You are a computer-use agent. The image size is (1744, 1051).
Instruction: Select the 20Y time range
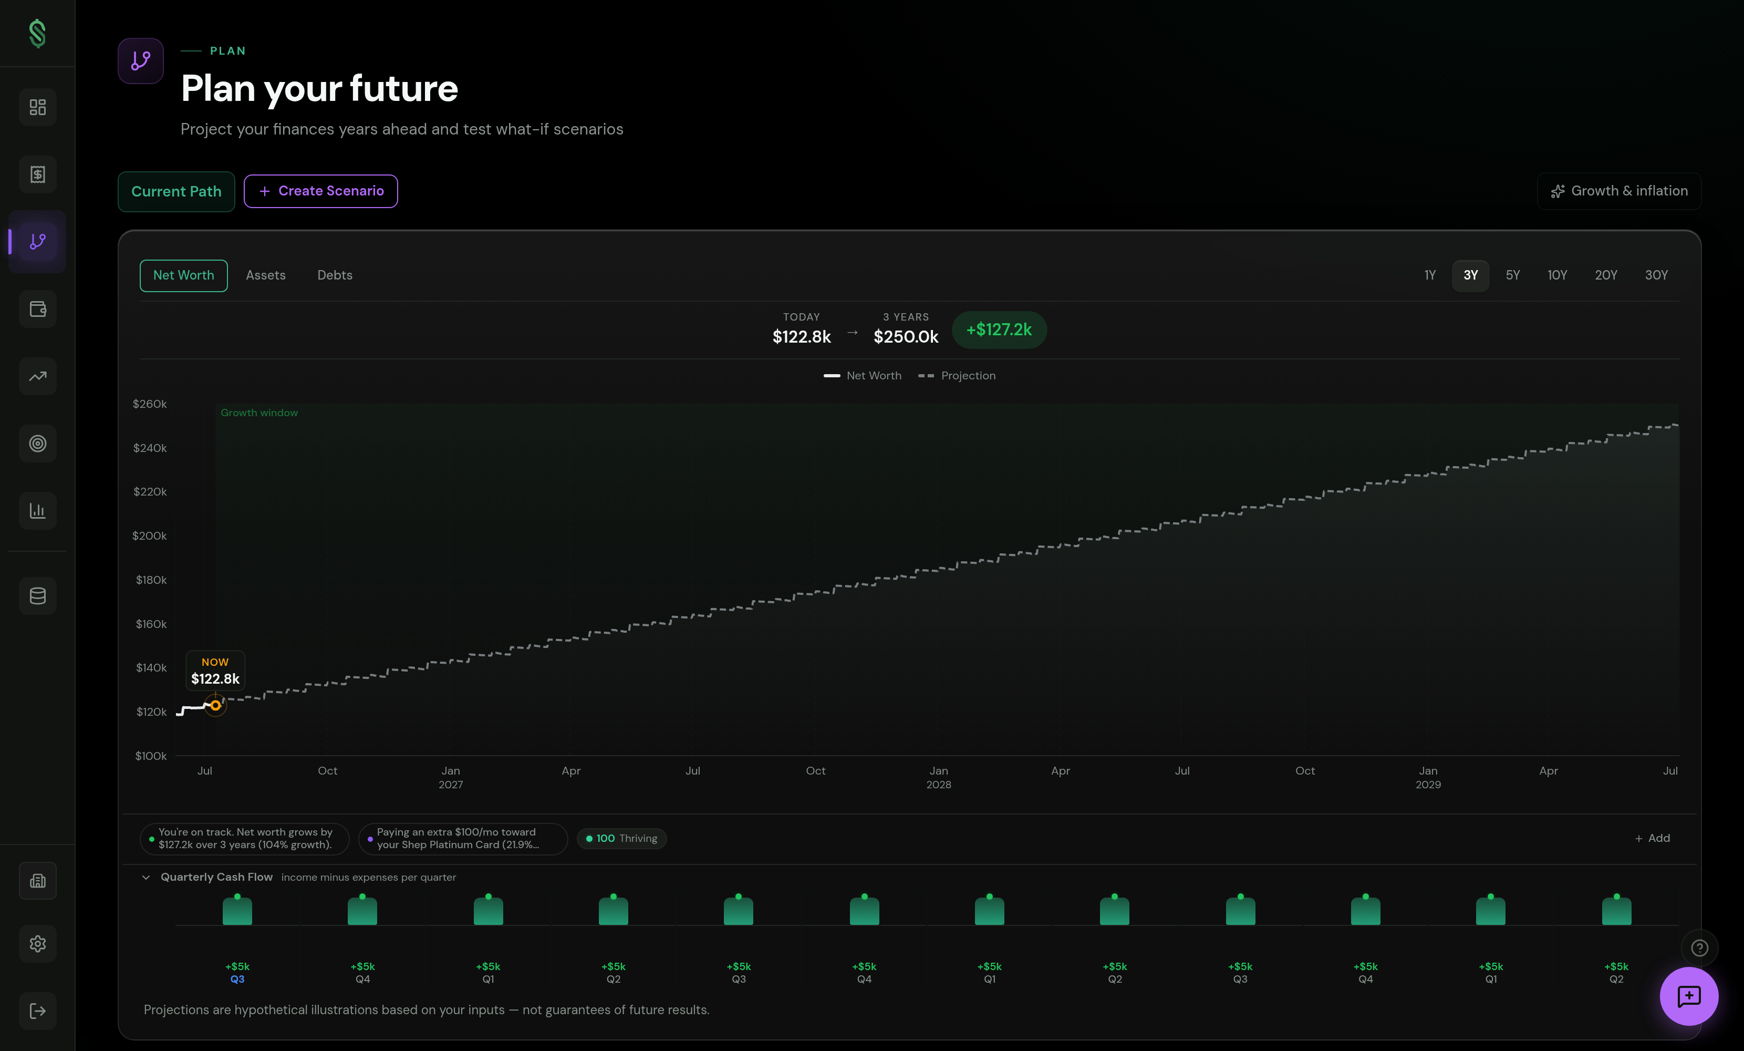(x=1606, y=275)
